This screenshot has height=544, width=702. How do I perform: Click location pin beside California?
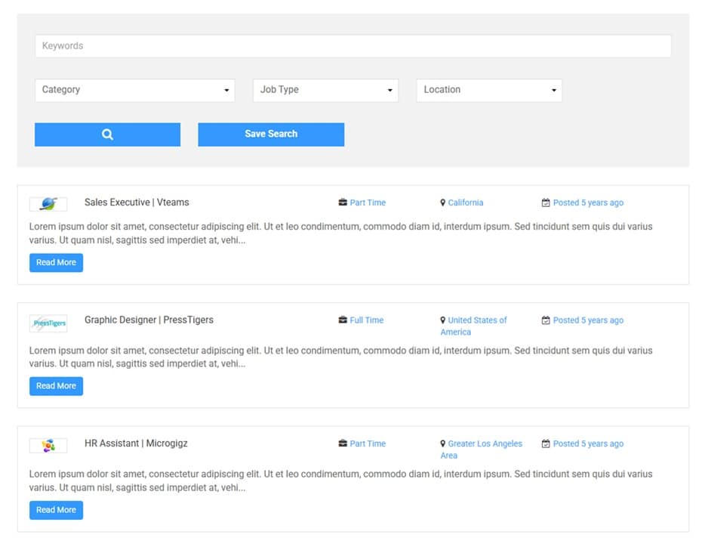coord(443,202)
